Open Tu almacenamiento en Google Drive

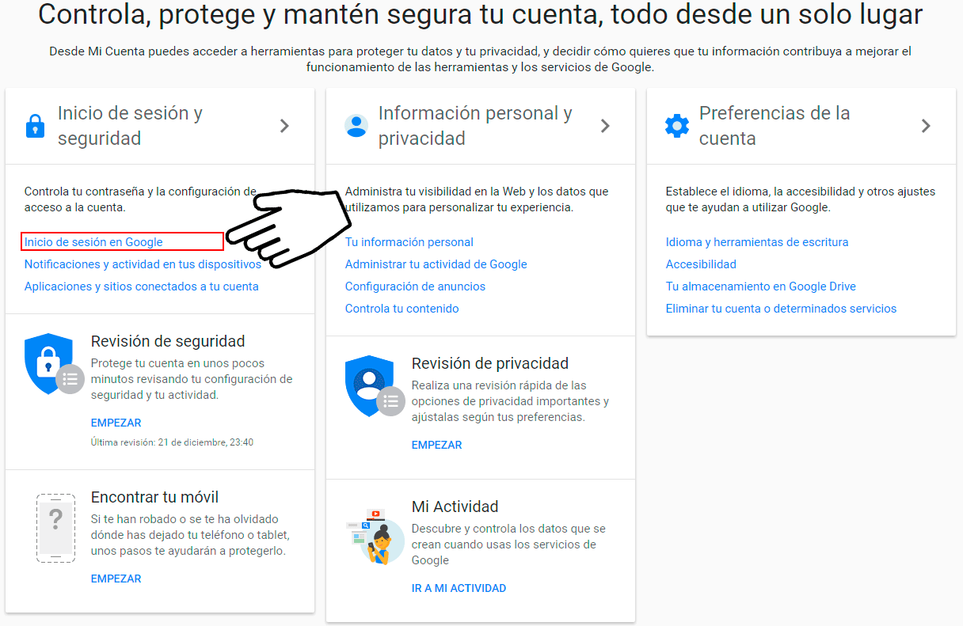tap(761, 286)
